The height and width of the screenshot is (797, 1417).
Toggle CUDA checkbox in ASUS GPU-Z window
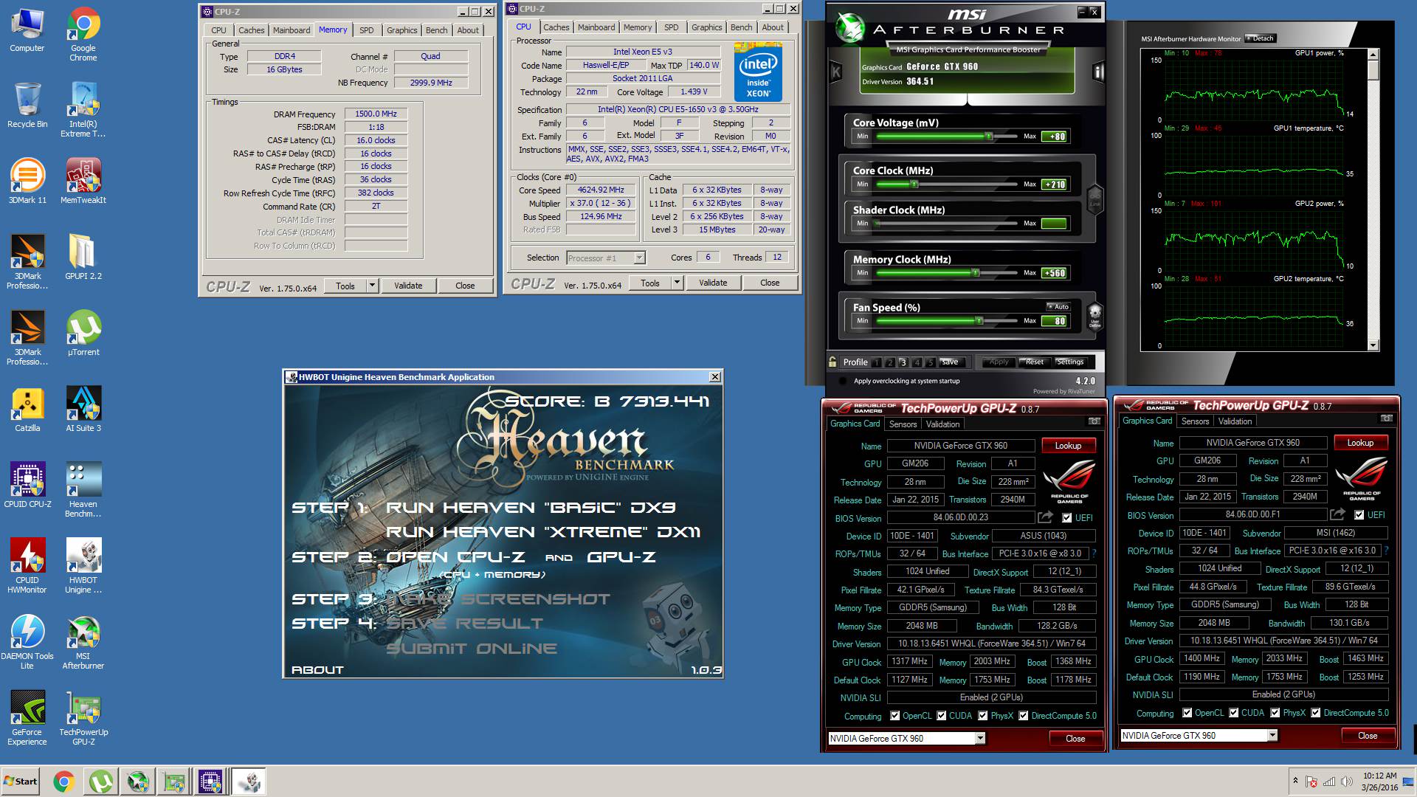[x=941, y=716]
